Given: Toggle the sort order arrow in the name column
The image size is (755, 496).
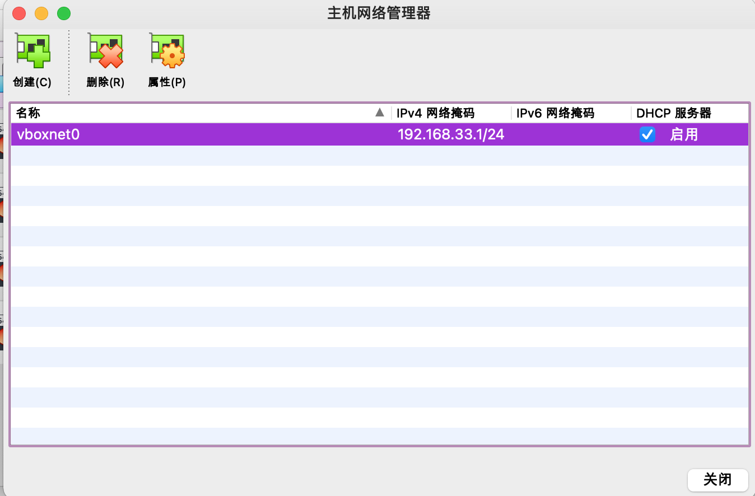Looking at the screenshot, I should coord(380,113).
